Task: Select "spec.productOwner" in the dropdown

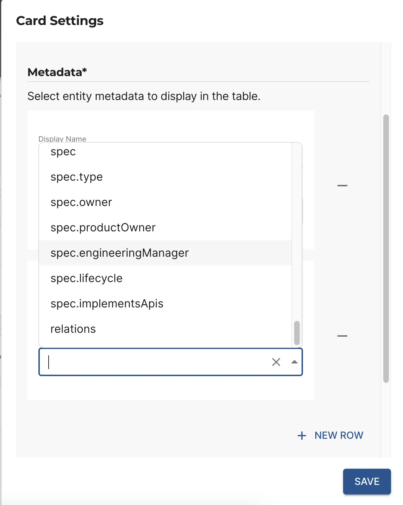Action: (x=103, y=228)
